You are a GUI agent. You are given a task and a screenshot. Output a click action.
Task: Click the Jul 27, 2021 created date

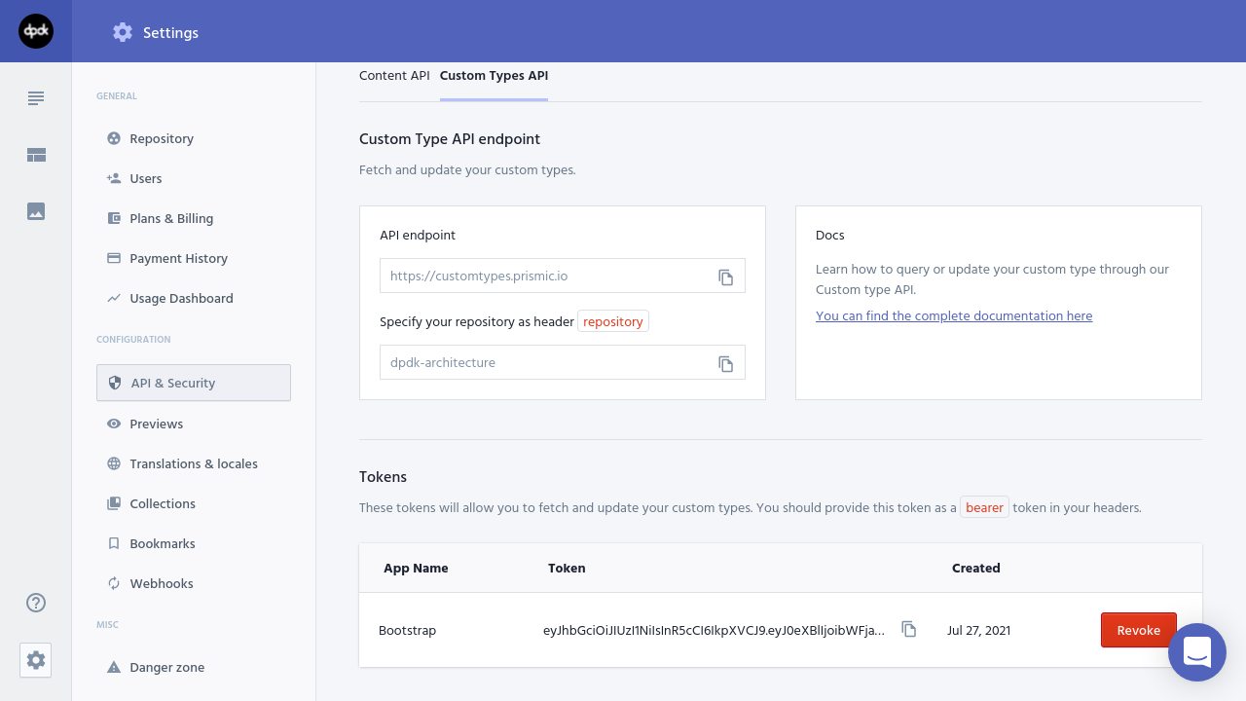[x=978, y=630]
